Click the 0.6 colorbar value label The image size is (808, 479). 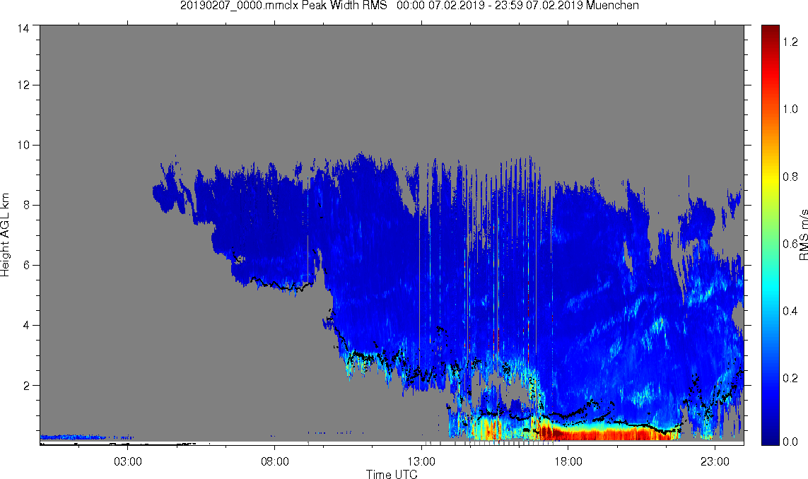(x=790, y=244)
